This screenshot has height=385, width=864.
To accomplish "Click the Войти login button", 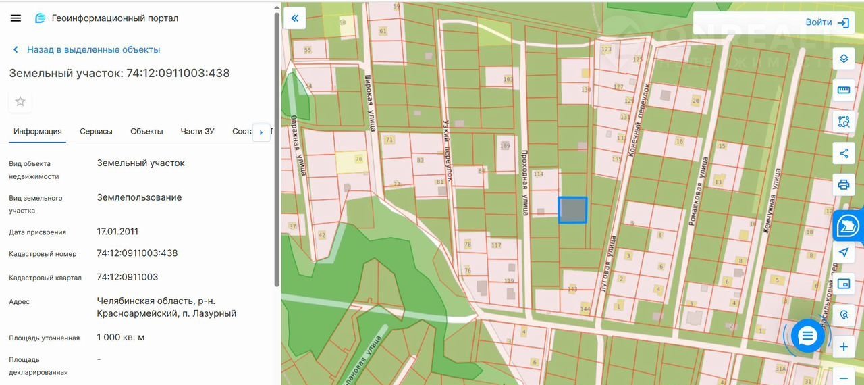I will 827,22.
